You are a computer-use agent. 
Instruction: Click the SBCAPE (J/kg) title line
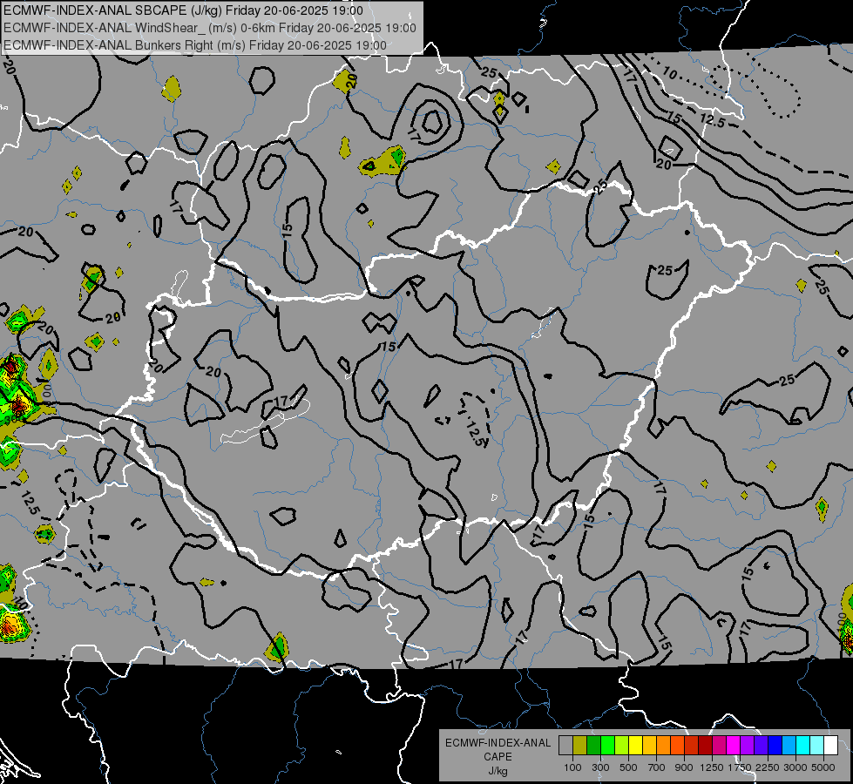pos(183,10)
